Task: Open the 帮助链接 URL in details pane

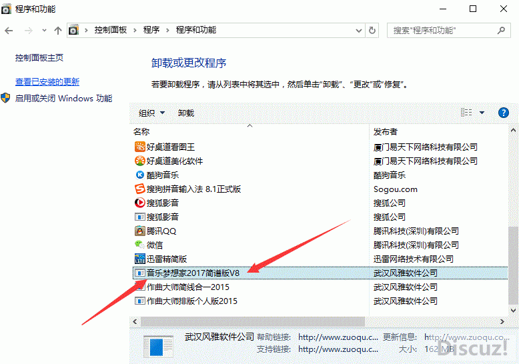Action: click(338, 337)
